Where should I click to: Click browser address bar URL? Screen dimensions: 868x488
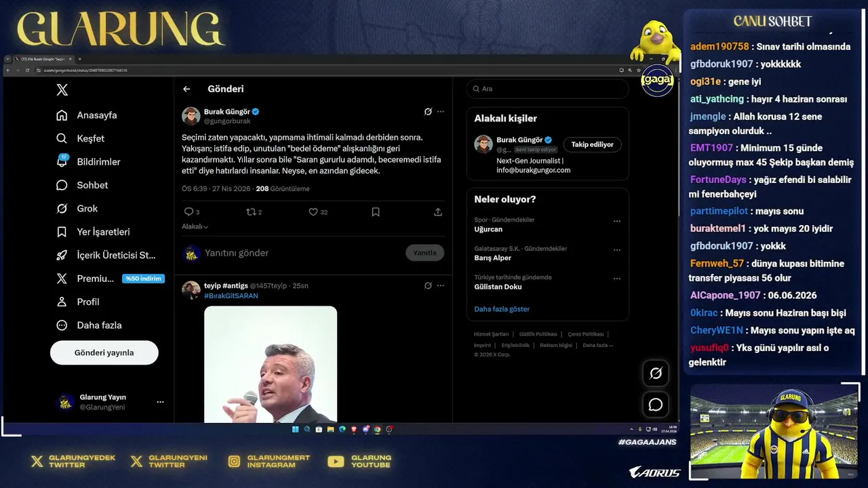pyautogui.click(x=85, y=70)
